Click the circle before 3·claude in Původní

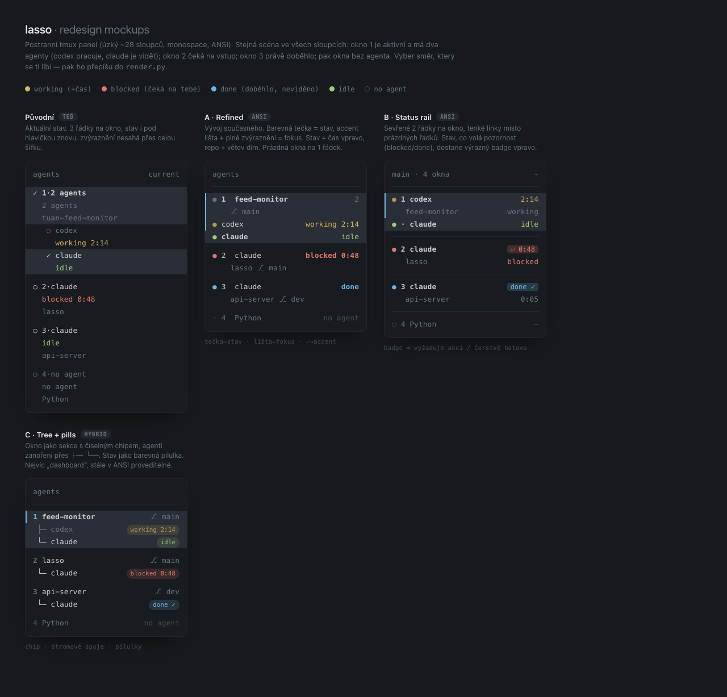tap(35, 331)
